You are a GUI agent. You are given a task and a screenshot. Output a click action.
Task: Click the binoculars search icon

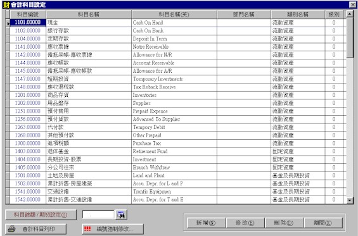point(121,214)
